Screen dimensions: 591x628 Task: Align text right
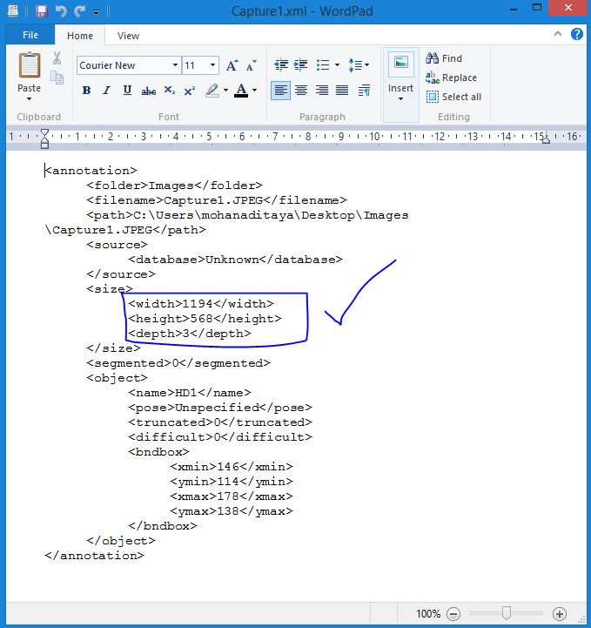[322, 90]
